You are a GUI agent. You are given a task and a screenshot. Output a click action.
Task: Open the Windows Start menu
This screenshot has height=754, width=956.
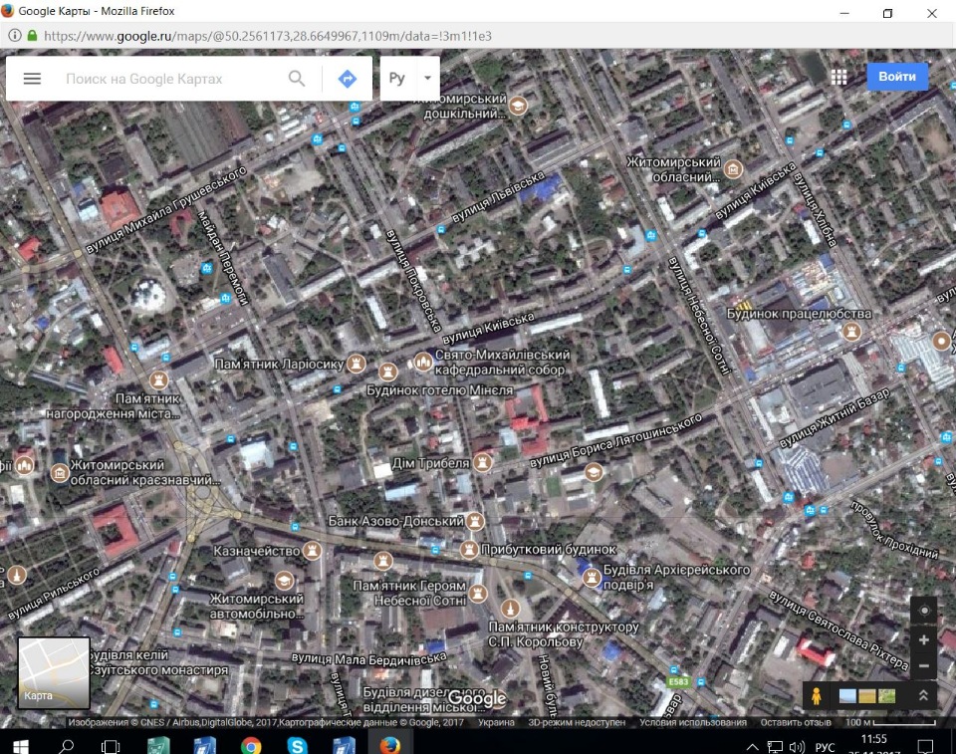[20, 744]
